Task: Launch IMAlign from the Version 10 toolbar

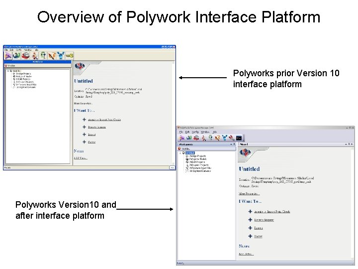Action: point(182,137)
